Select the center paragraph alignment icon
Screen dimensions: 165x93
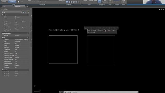point(69,2)
